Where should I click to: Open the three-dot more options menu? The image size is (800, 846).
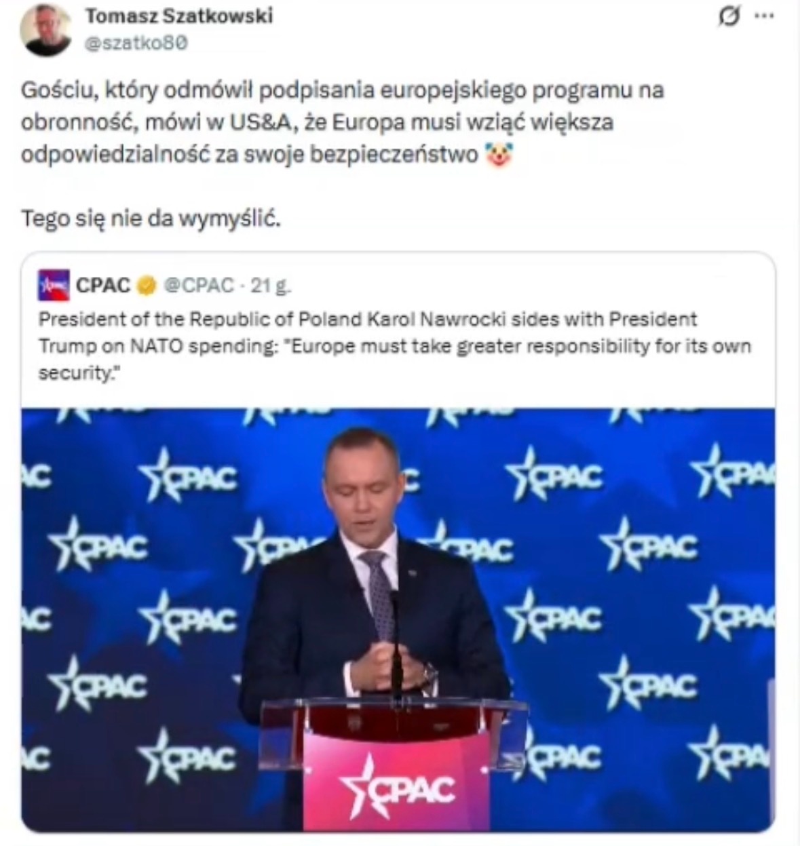click(765, 15)
